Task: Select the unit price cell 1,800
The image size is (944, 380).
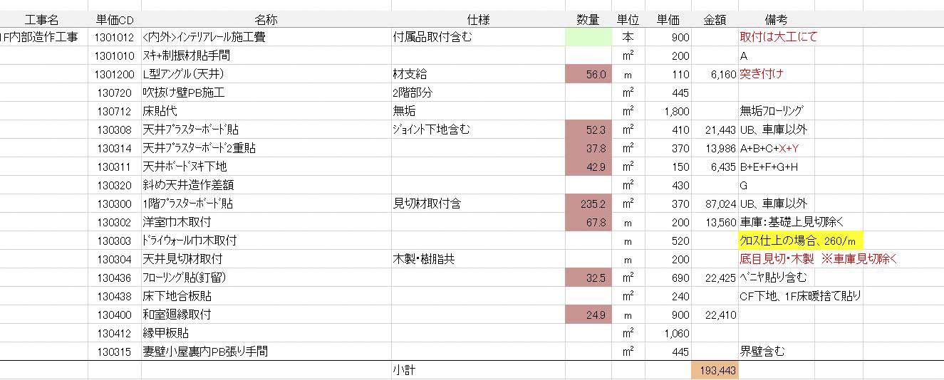Action: click(669, 111)
